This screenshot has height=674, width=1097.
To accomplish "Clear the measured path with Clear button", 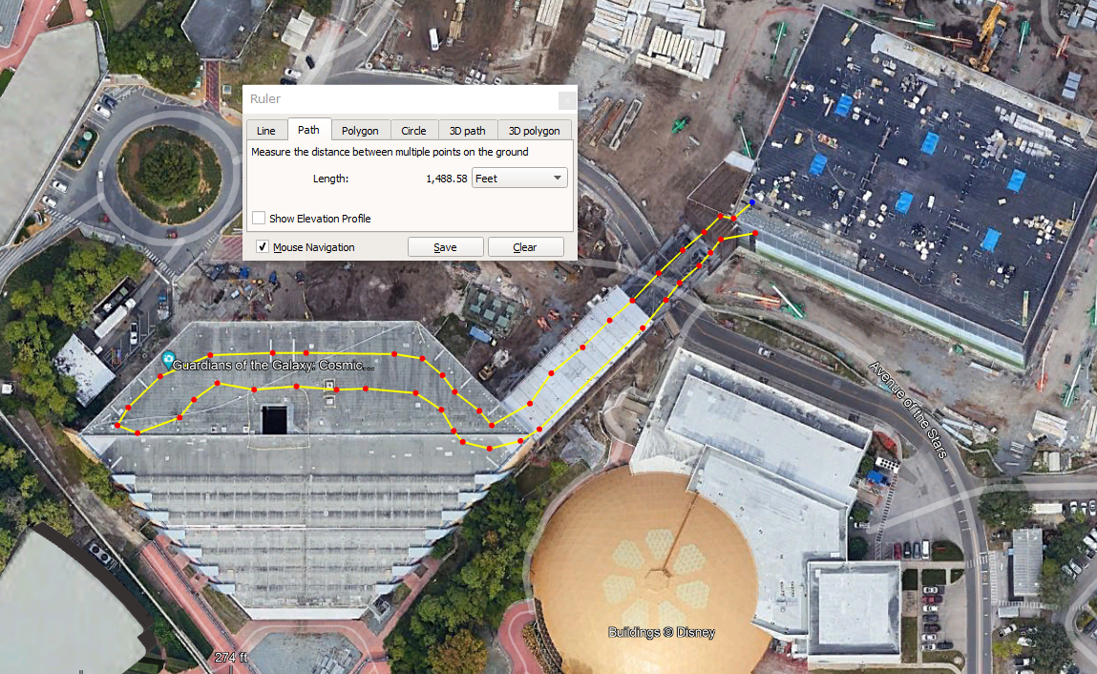I will [x=525, y=247].
